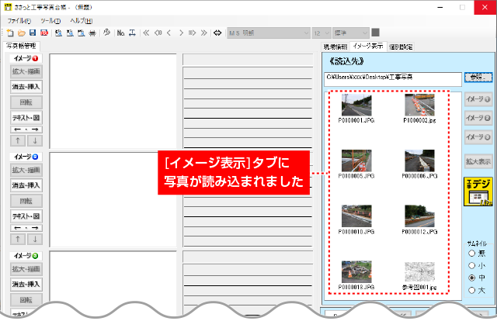Click the right-panel イメージ2 assign button
The image size is (497, 321).
click(478, 118)
